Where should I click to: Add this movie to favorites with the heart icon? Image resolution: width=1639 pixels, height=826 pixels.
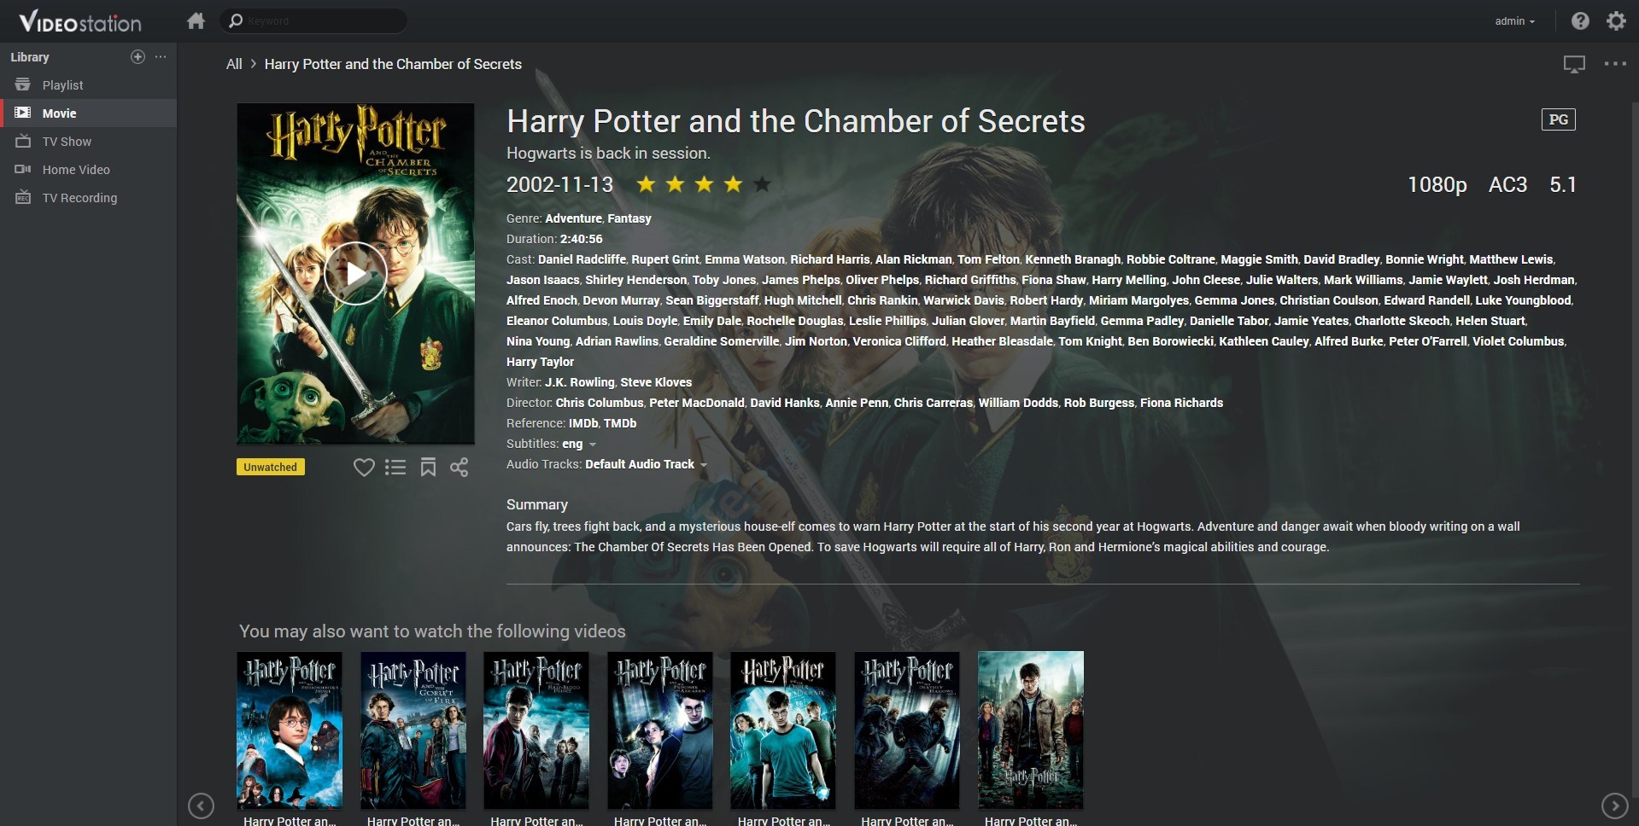(364, 467)
